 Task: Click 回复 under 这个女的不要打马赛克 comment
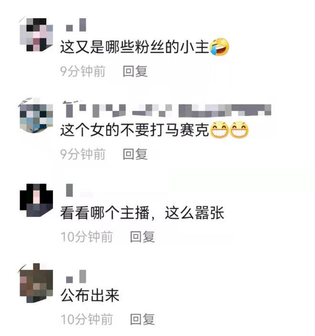pyautogui.click(x=135, y=154)
